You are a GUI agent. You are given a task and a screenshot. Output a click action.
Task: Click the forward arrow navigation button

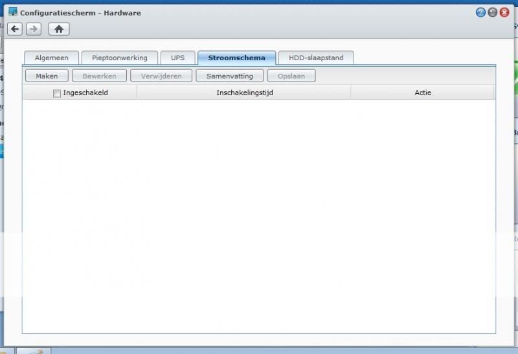34,29
